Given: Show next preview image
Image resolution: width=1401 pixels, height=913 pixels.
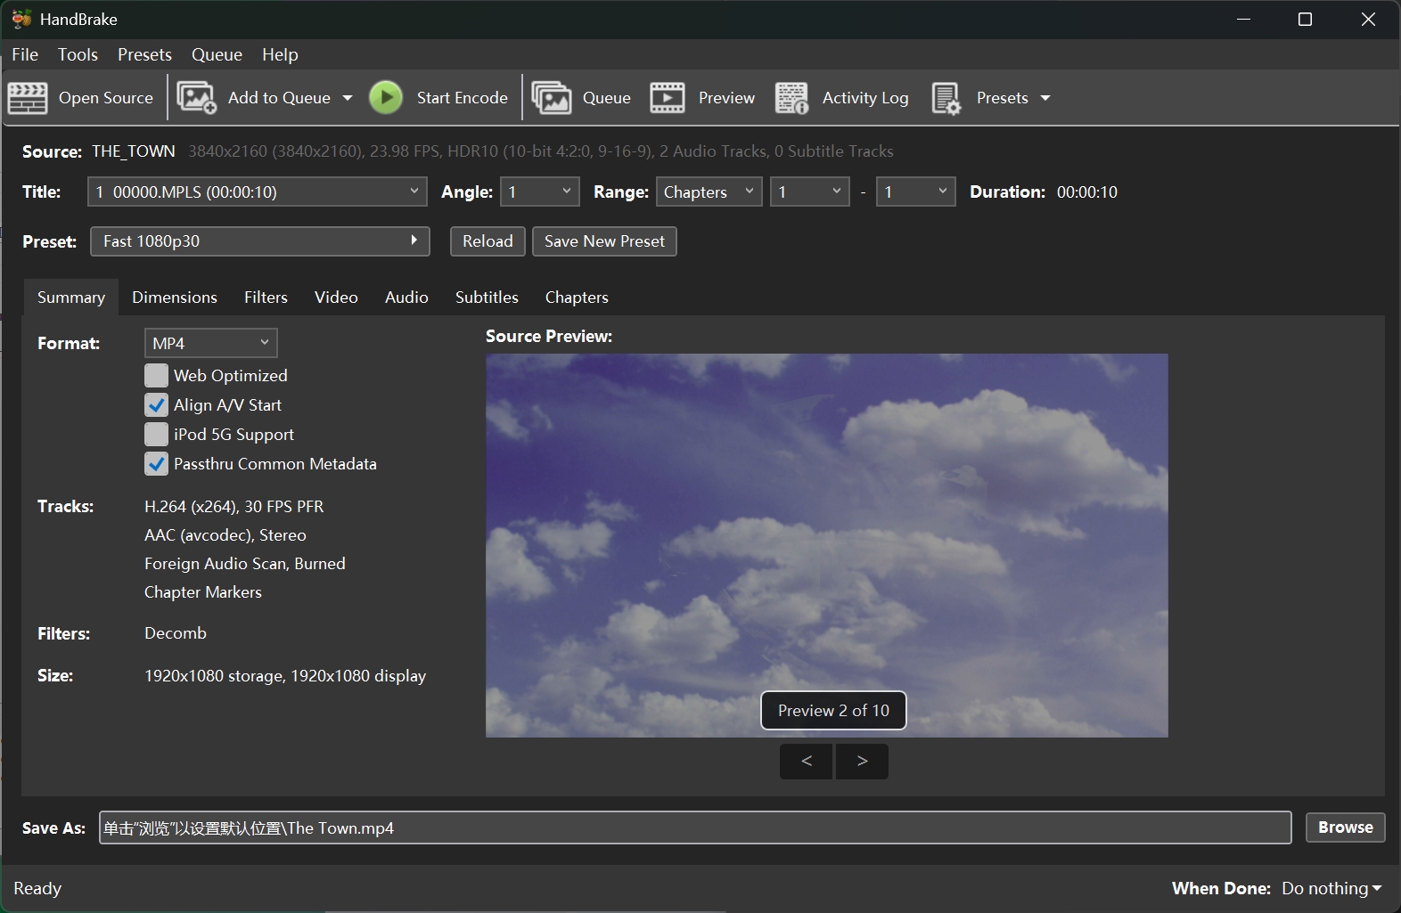Looking at the screenshot, I should [862, 762].
